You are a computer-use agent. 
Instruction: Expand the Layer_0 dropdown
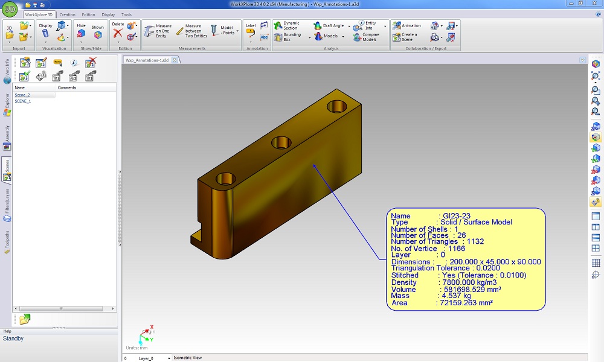pyautogui.click(x=169, y=358)
